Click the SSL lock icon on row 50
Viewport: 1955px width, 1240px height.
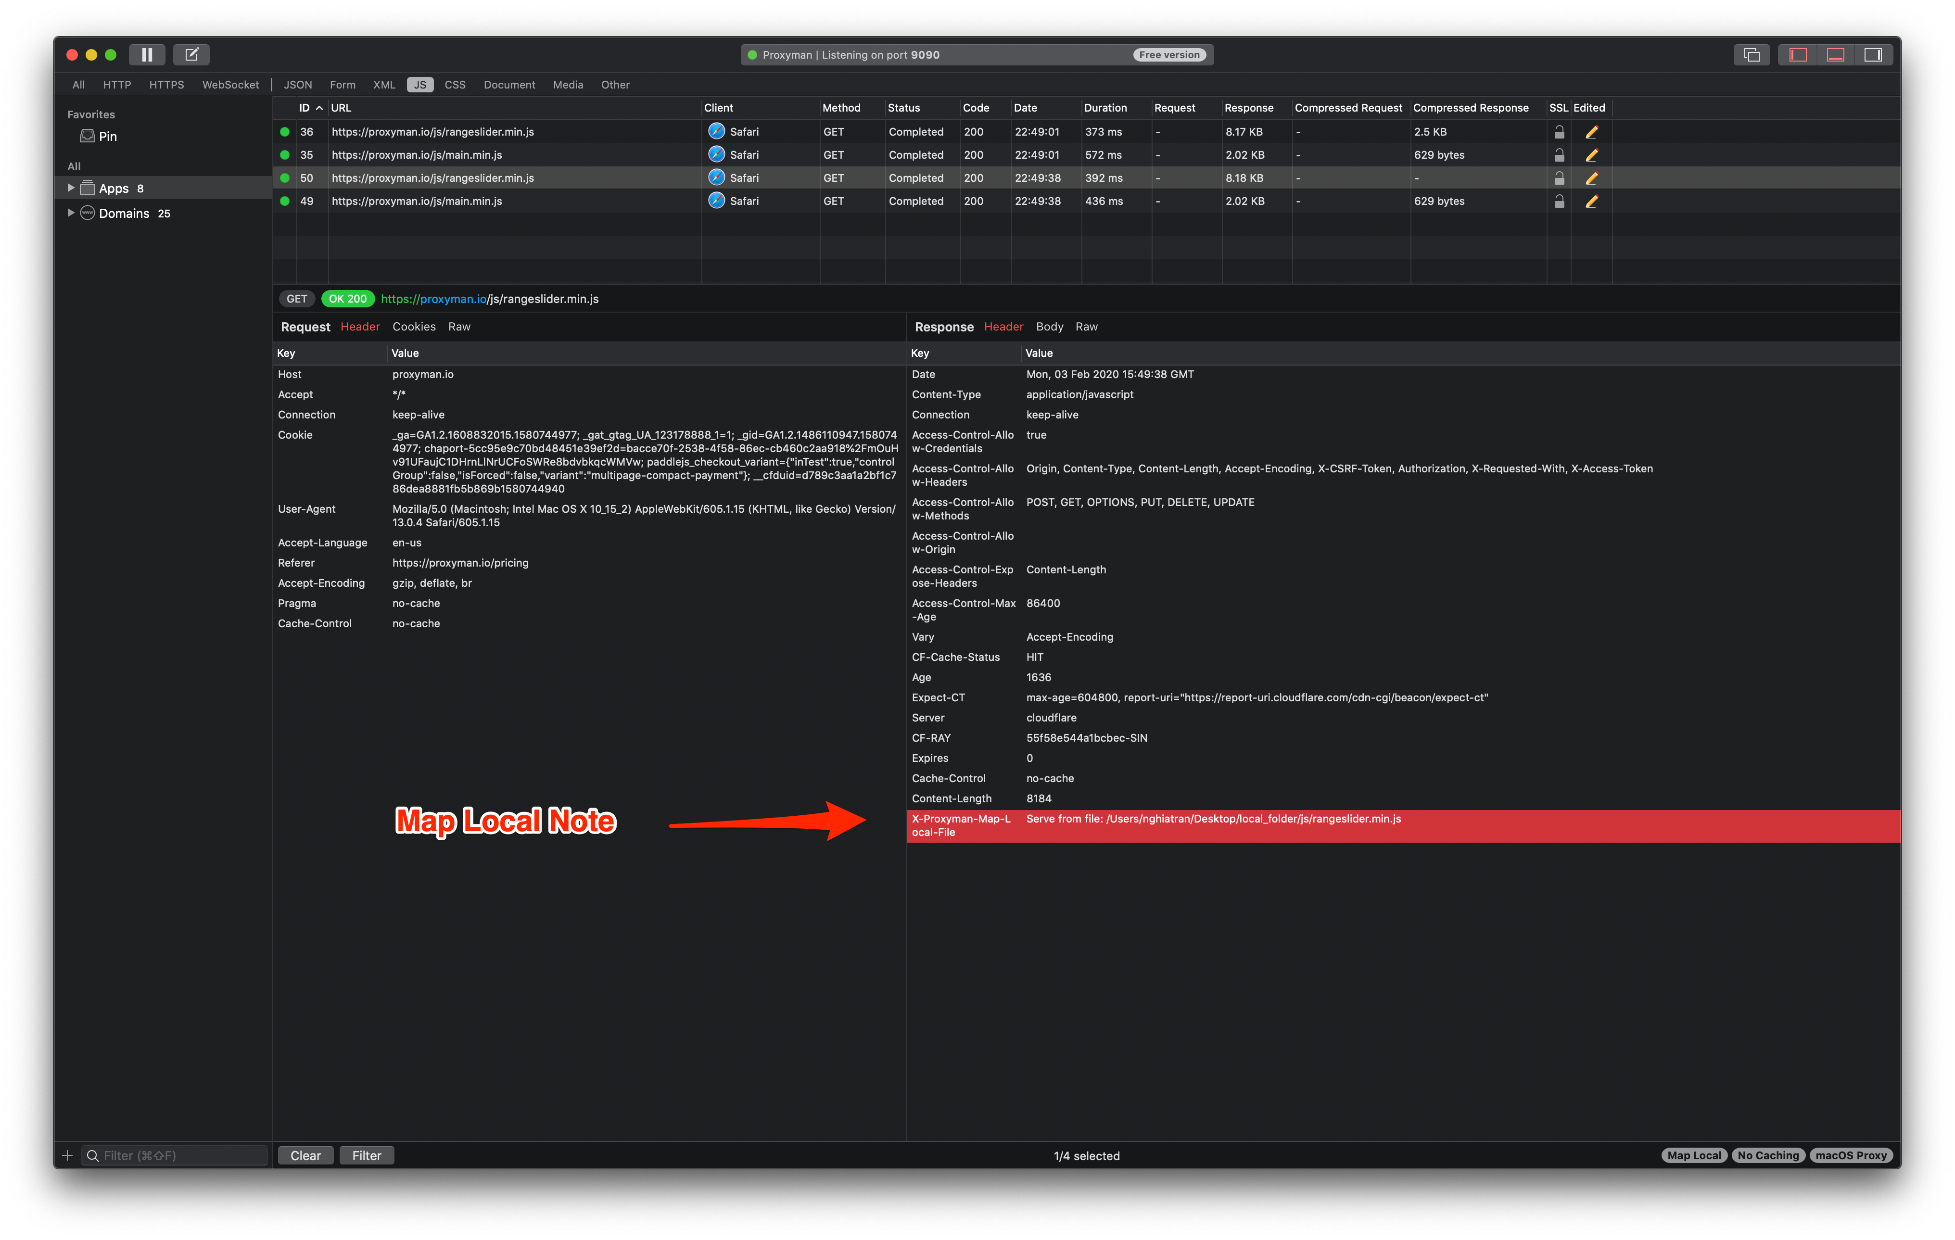(1560, 177)
